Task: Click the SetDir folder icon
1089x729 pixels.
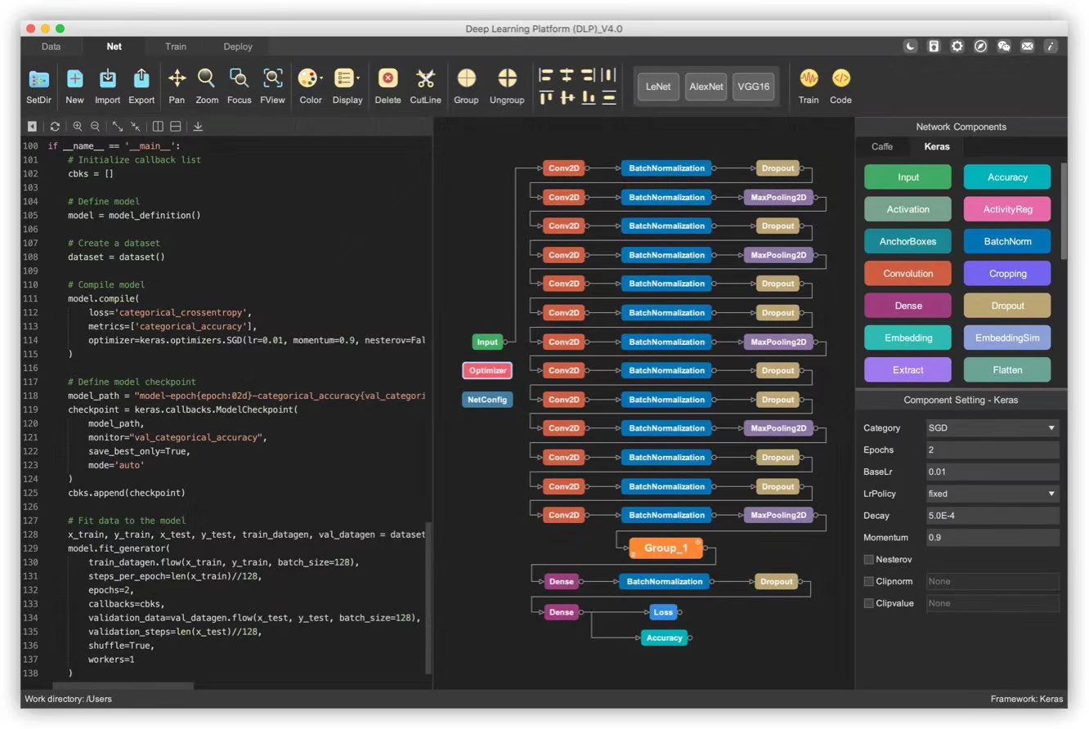Action: tap(38, 79)
